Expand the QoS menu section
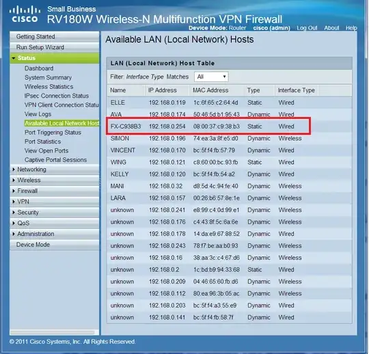This screenshot has height=354, width=369. [55, 223]
